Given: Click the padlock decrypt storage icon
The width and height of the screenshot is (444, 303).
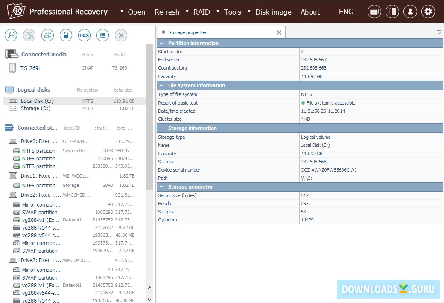Looking at the screenshot, I should (66, 35).
